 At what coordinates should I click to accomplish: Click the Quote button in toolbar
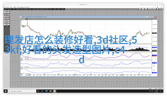click(x=10, y=9)
